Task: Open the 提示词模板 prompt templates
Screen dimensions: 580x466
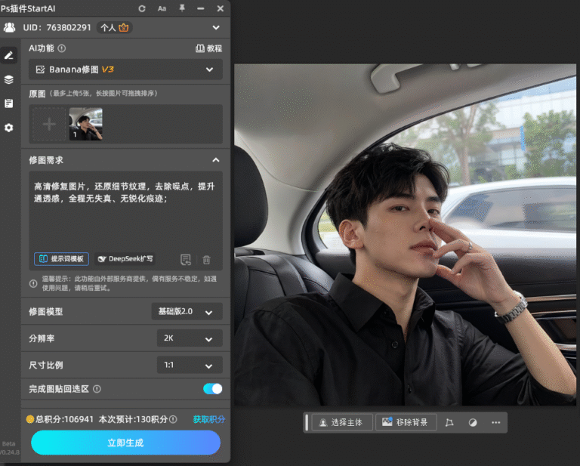Action: pyautogui.click(x=61, y=259)
